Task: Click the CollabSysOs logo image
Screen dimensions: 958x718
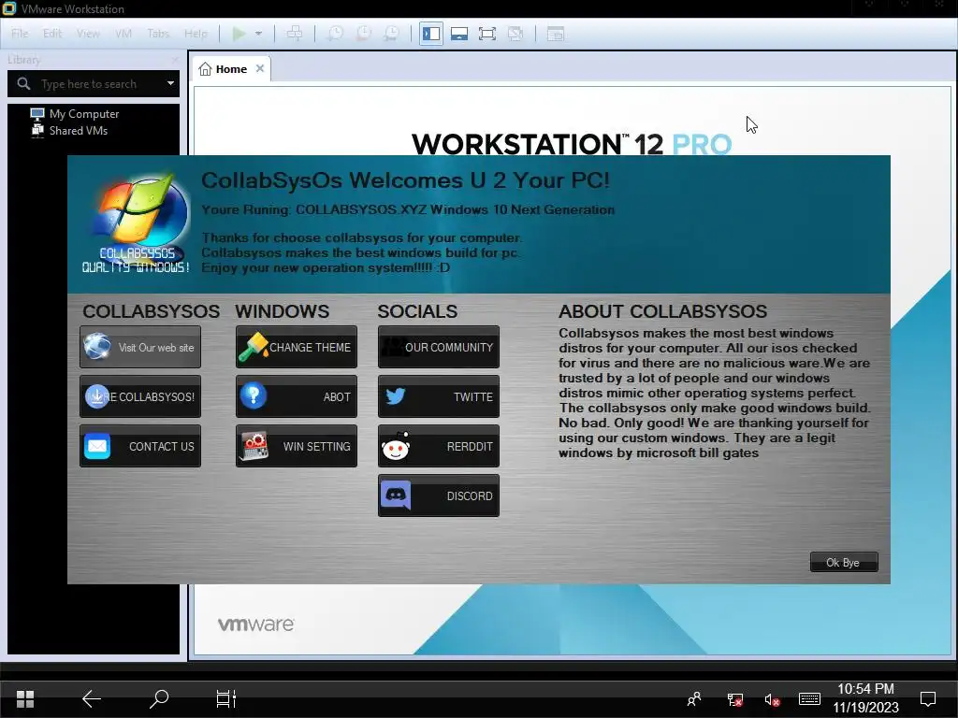Action: click(137, 223)
